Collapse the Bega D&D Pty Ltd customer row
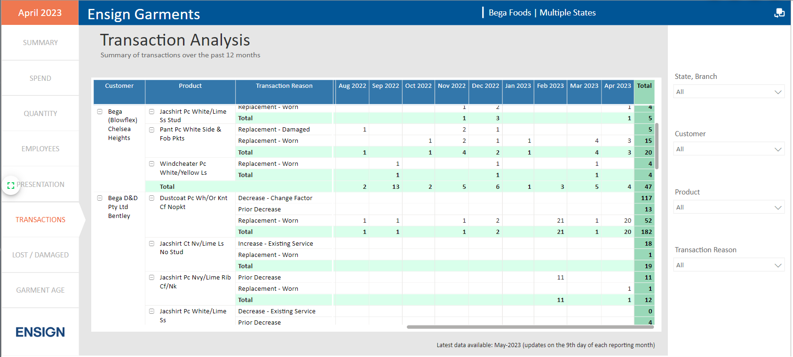Screen dimensions: 793x357 pyautogui.click(x=100, y=198)
